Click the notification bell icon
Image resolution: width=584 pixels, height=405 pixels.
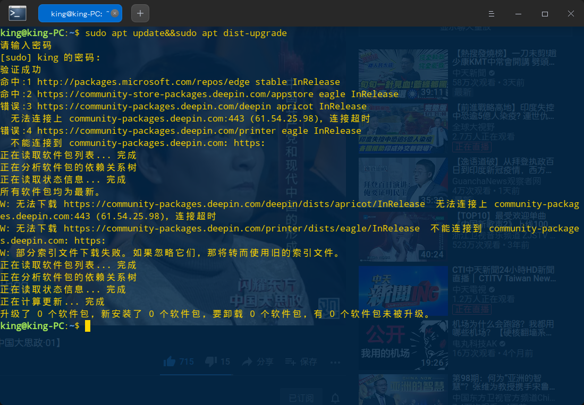pos(335,398)
